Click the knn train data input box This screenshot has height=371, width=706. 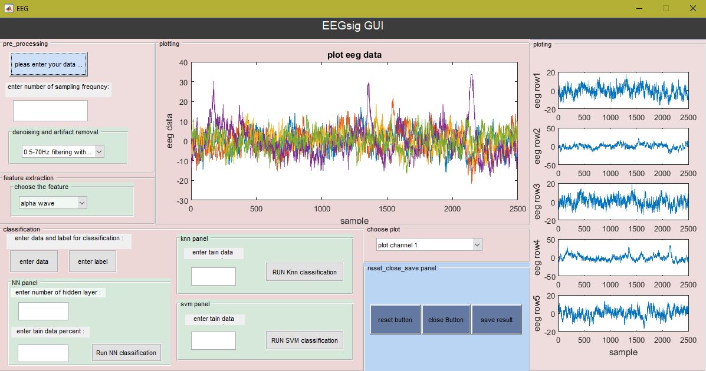[213, 276]
